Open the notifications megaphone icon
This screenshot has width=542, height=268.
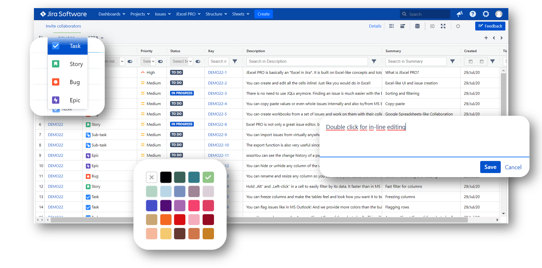click(460, 14)
